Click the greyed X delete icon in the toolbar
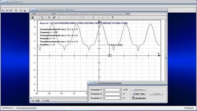Viewport: 197px width, 111px height. pyautogui.click(x=99, y=18)
